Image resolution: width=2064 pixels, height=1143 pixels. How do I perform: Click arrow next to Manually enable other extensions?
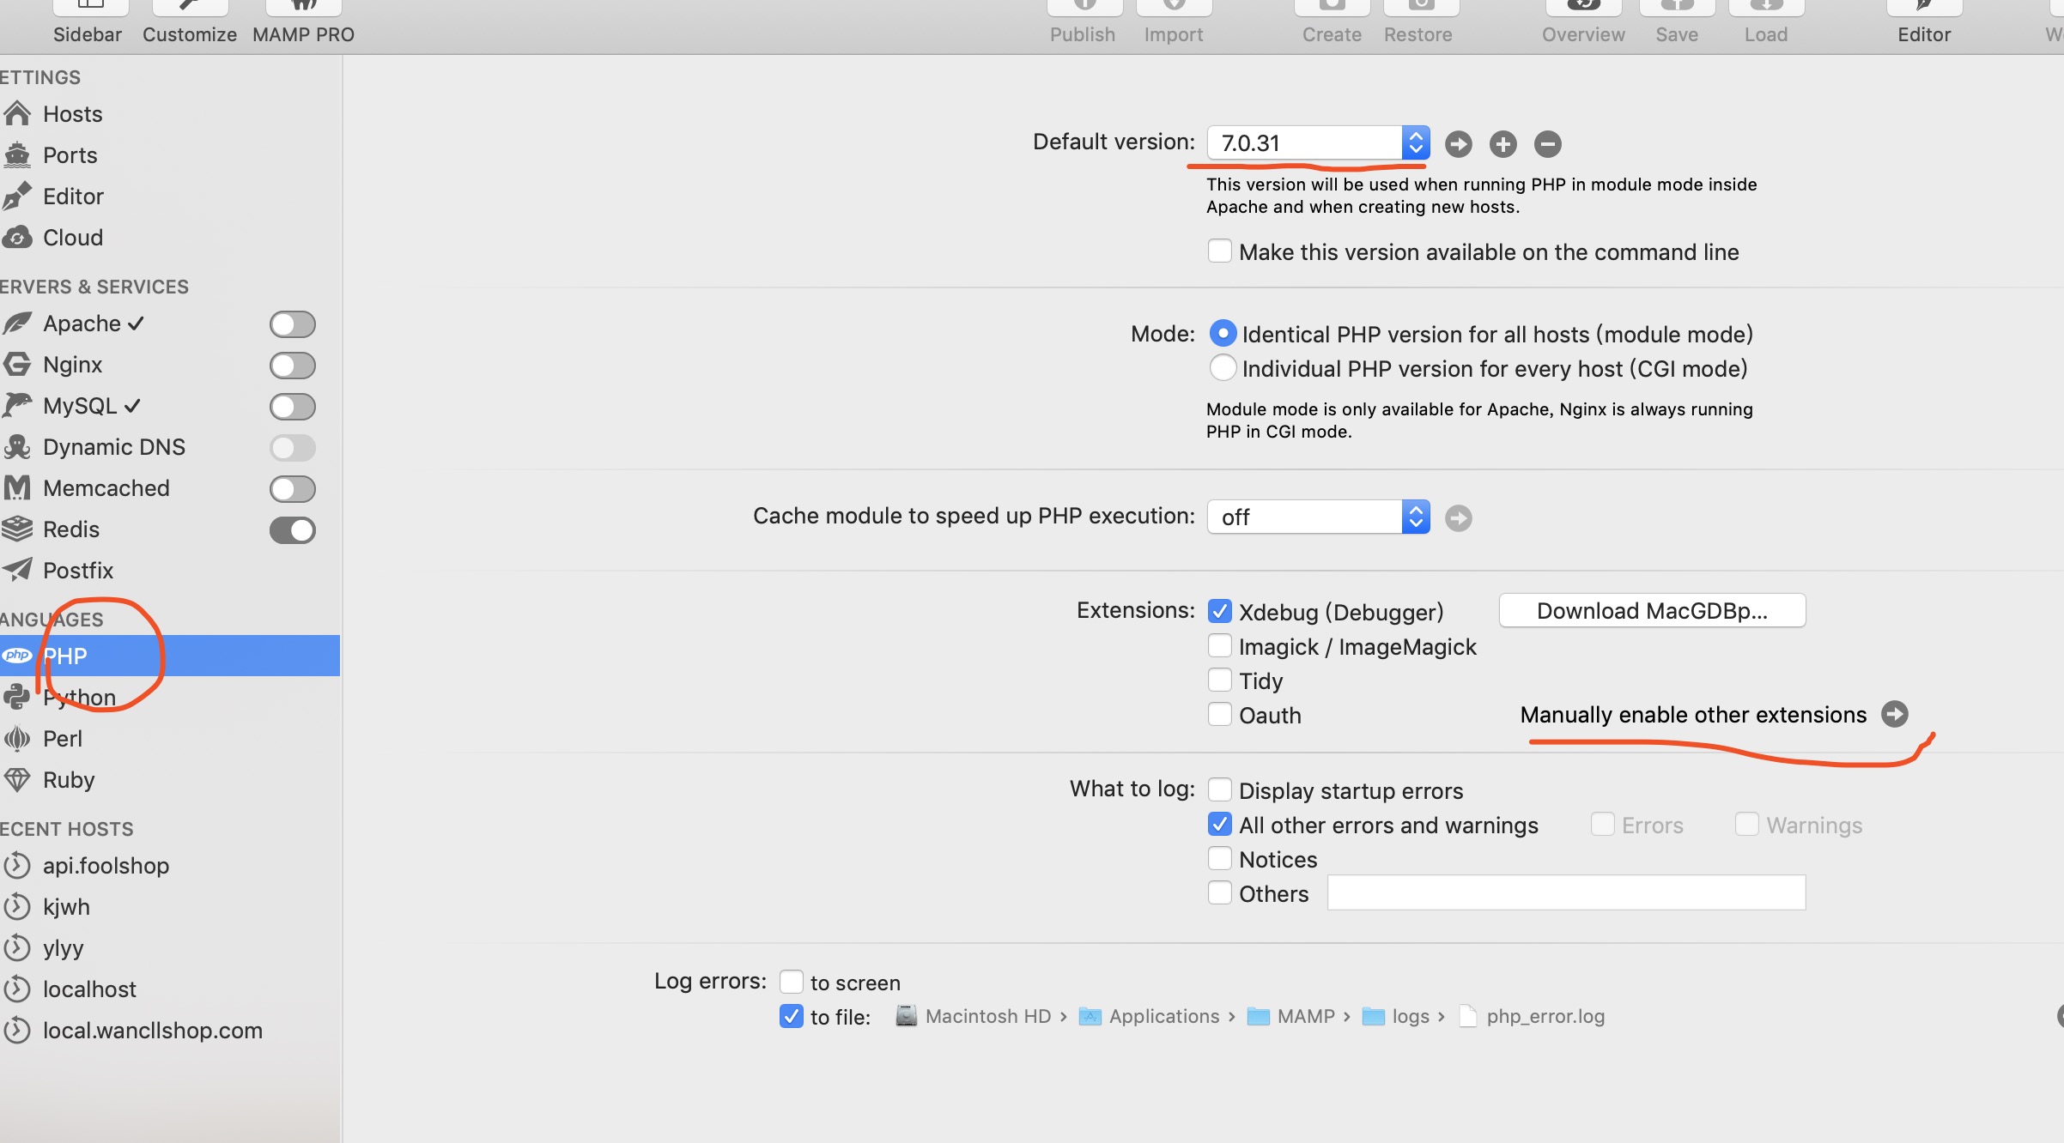pos(1894,714)
